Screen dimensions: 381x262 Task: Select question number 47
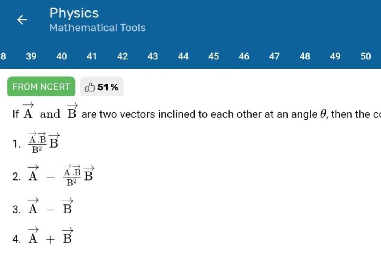tap(274, 56)
